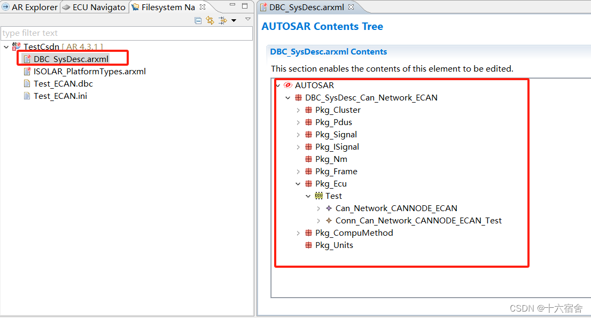Image resolution: width=591 pixels, height=318 pixels.
Task: Click the type filter text field
Action: (127, 33)
